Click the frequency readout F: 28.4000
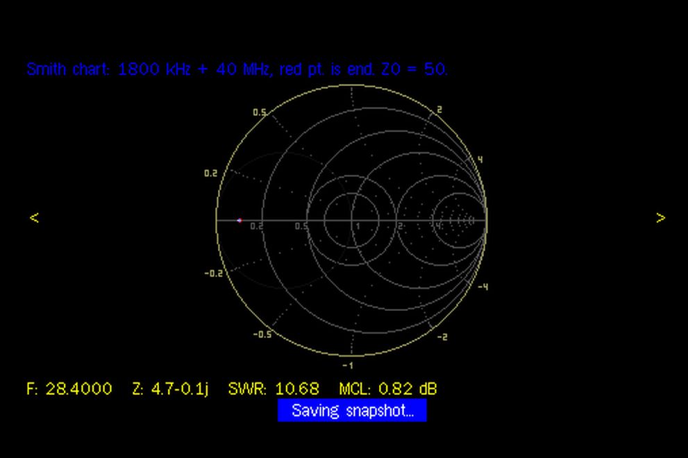688x458 pixels. [69, 389]
